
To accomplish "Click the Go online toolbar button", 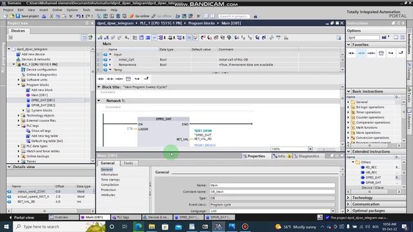I will (x=139, y=16).
